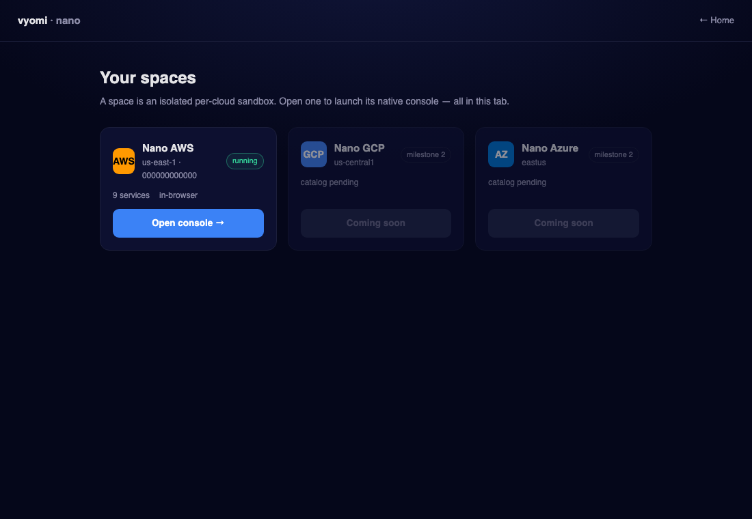Viewport: 752px width, 519px height.
Task: Open the Nano AWS console
Action: [x=188, y=223]
